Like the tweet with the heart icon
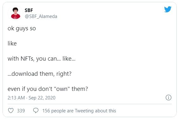Screen dimensions: 179x119 (x=11, y=110)
